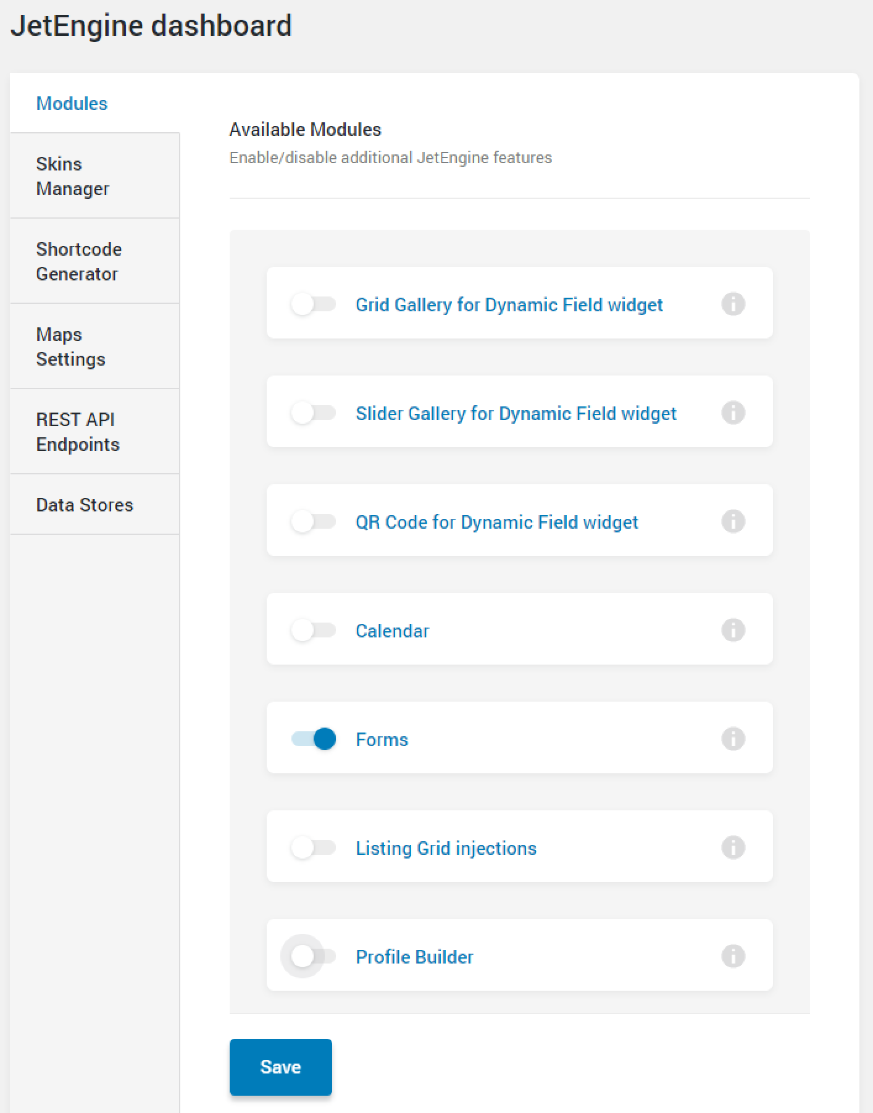Click the Grid Gallery for Dynamic Field label
Image resolution: width=873 pixels, height=1113 pixels.
tap(509, 304)
